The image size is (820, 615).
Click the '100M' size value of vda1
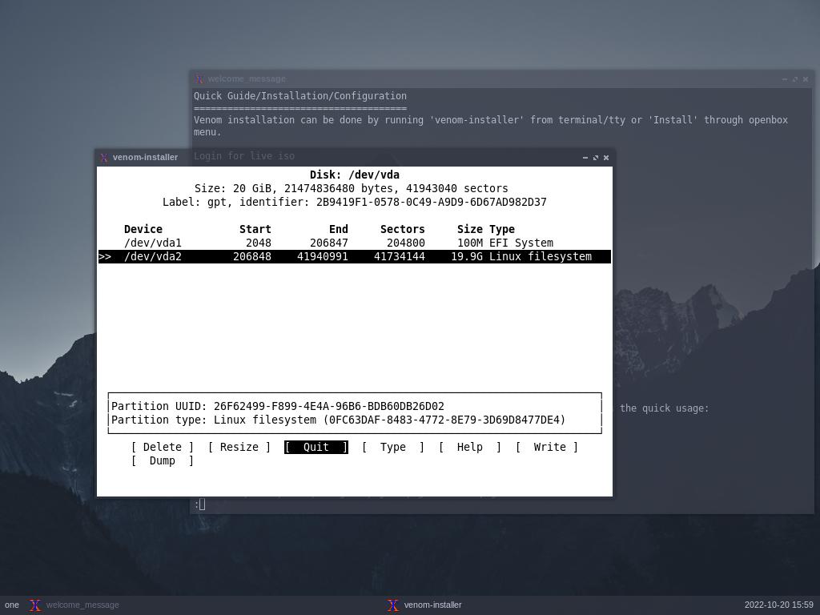coord(469,243)
